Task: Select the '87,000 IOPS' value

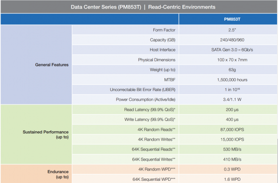Action: coord(232,129)
